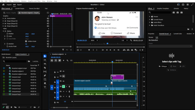Toggle snap in timeline
This screenshot has width=195, height=110.
coord(56,61)
